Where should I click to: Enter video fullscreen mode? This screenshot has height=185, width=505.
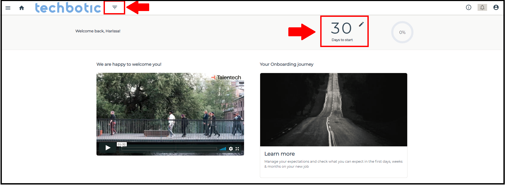pos(237,149)
